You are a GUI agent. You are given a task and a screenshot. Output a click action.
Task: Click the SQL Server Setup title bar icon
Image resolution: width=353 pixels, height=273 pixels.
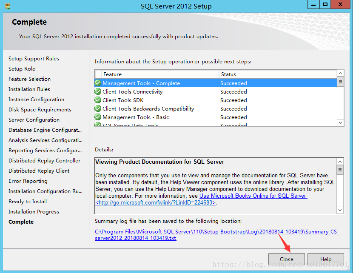(7, 6)
